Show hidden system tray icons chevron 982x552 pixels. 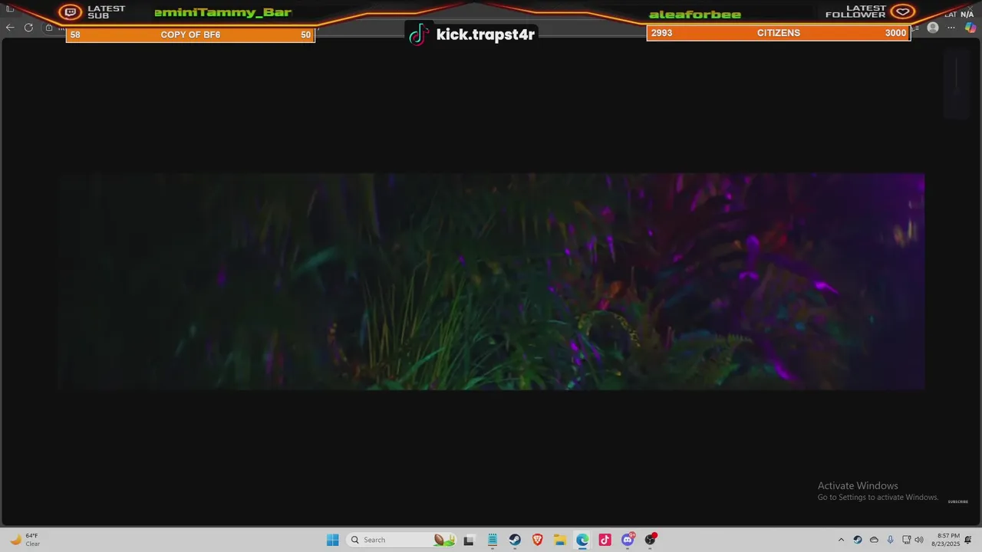pos(841,540)
